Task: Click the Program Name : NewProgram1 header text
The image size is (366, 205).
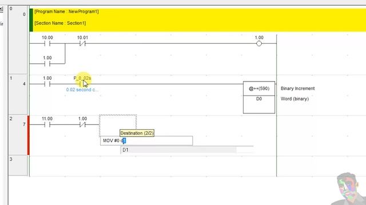Action: pos(66,11)
